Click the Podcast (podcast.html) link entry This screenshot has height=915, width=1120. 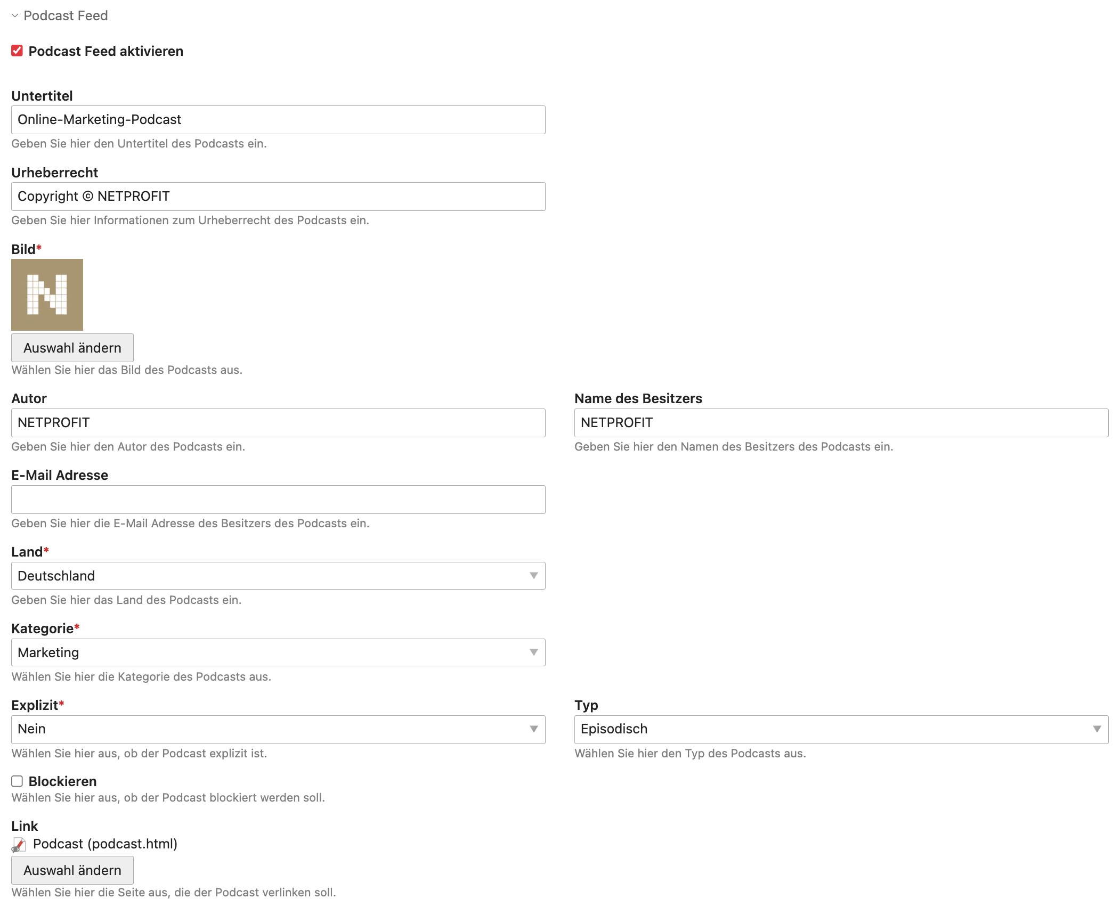coord(105,844)
